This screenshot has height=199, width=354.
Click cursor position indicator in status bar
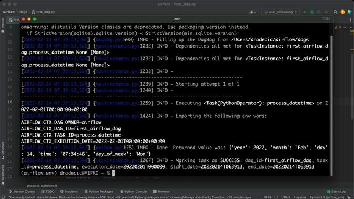[267, 197]
